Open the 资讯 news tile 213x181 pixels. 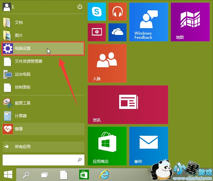pos(128,105)
